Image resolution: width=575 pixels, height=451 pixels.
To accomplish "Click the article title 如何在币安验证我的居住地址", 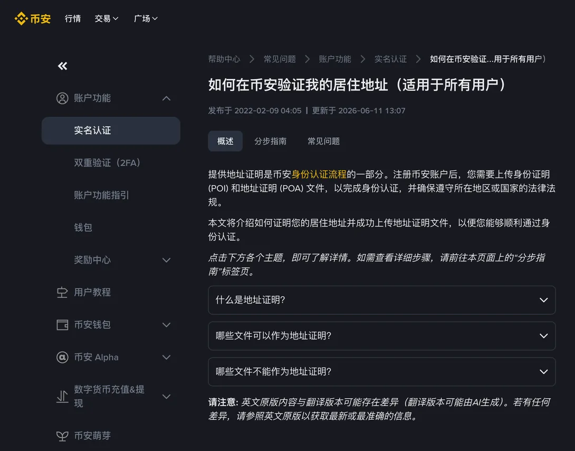I will [358, 85].
